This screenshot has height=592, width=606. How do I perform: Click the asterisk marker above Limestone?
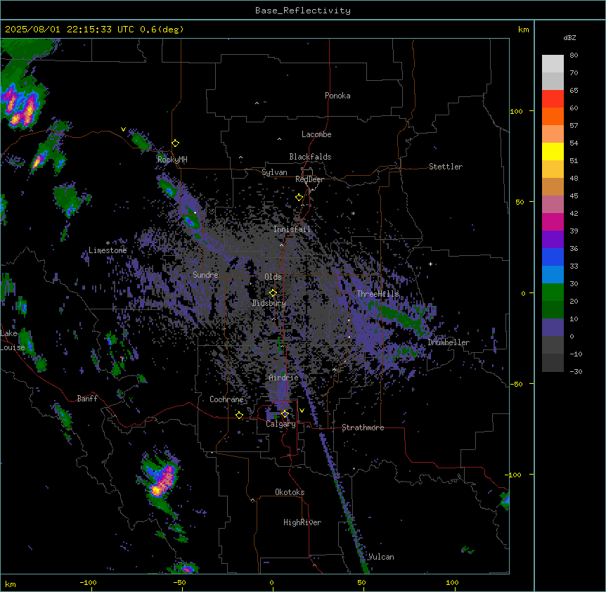tap(108, 243)
